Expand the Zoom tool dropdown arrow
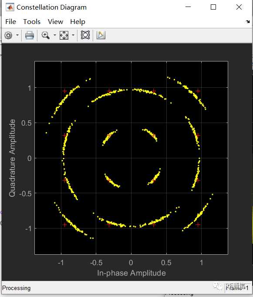253x297 pixels. 54,35
